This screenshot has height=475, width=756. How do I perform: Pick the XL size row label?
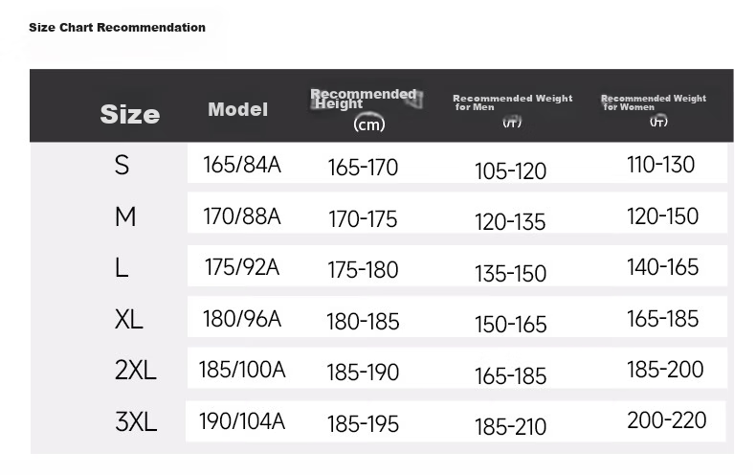pos(129,319)
